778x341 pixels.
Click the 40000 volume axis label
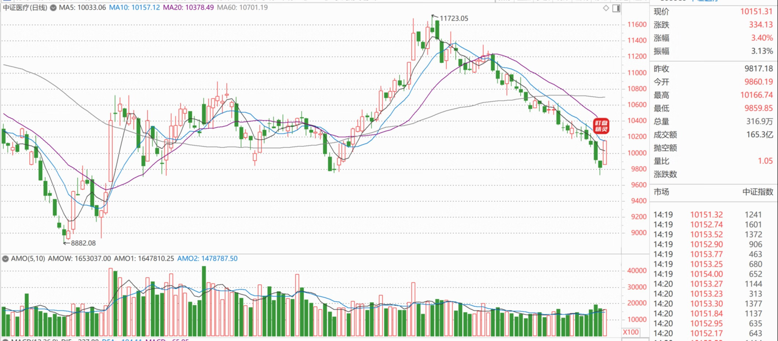637,271
